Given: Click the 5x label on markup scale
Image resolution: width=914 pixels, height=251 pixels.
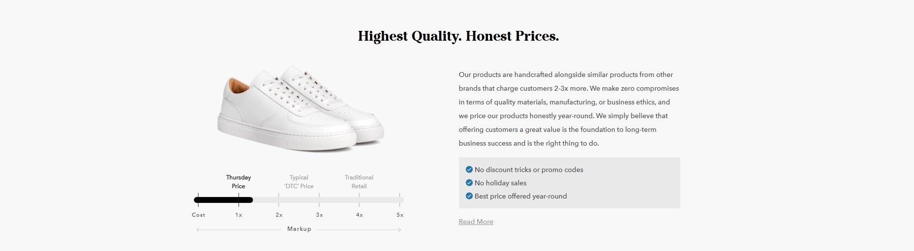Looking at the screenshot, I should point(400,215).
